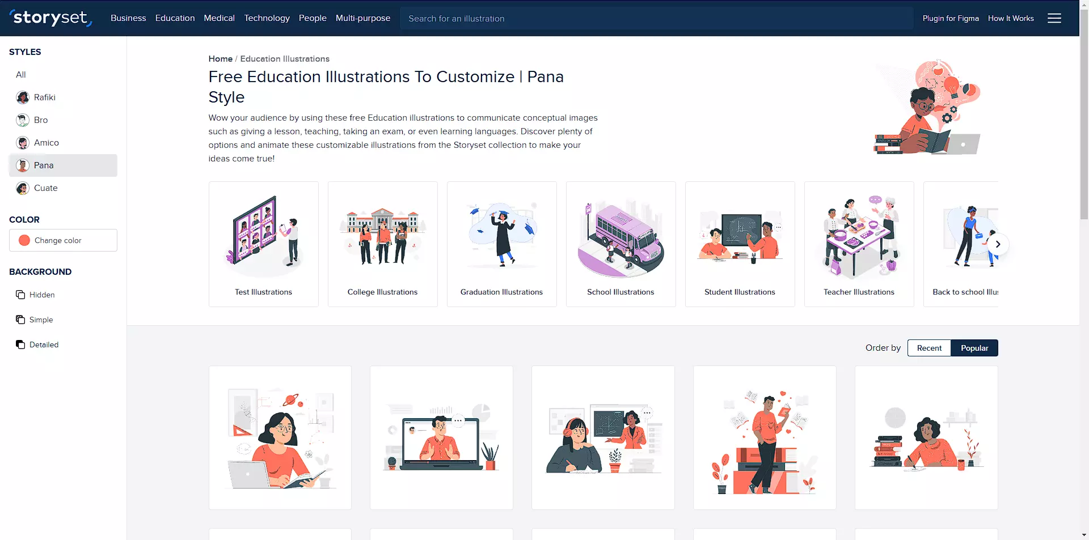Open the Plugin for Figma link
The width and height of the screenshot is (1089, 540).
[x=950, y=18]
